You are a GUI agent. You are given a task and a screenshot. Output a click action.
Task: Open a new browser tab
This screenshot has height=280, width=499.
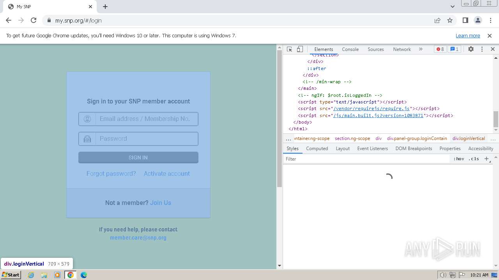[x=105, y=7]
